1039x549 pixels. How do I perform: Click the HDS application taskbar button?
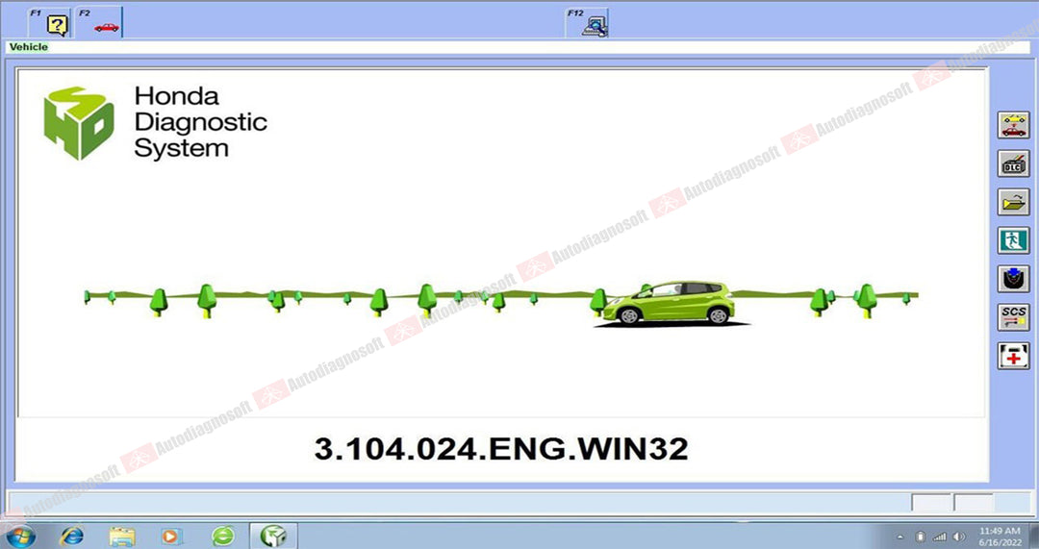(273, 536)
